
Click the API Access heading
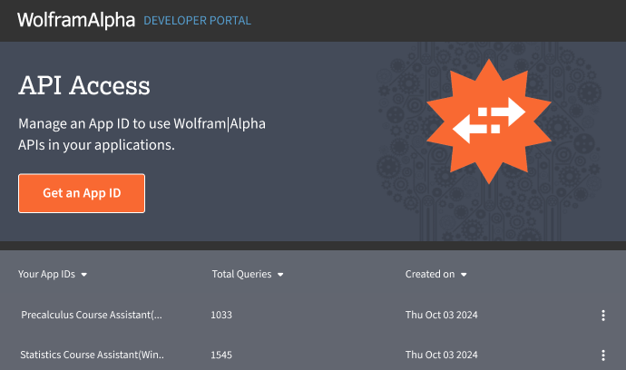pyautogui.click(x=84, y=86)
